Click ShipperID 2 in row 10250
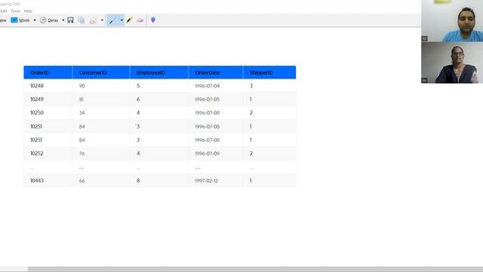Viewport: 483px width, 272px height. 251,113
